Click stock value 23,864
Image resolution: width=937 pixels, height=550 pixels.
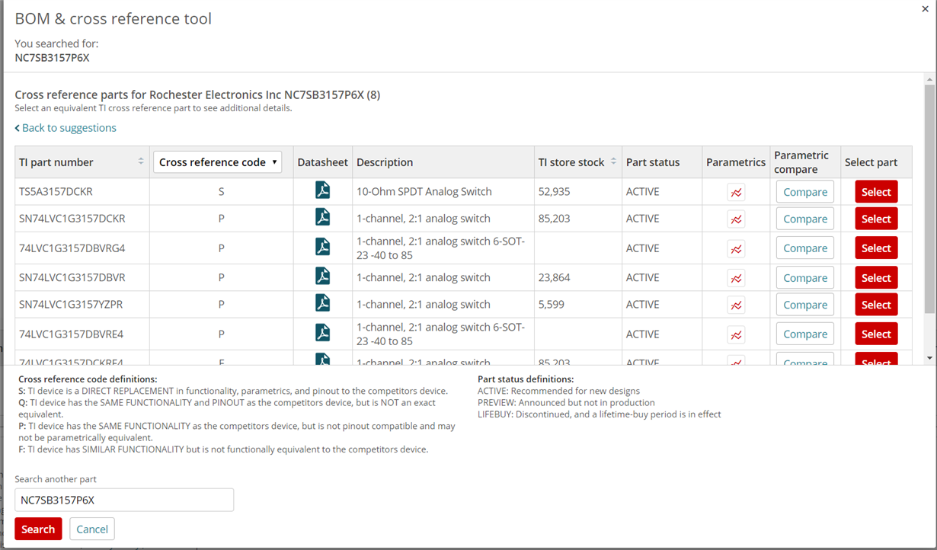554,277
